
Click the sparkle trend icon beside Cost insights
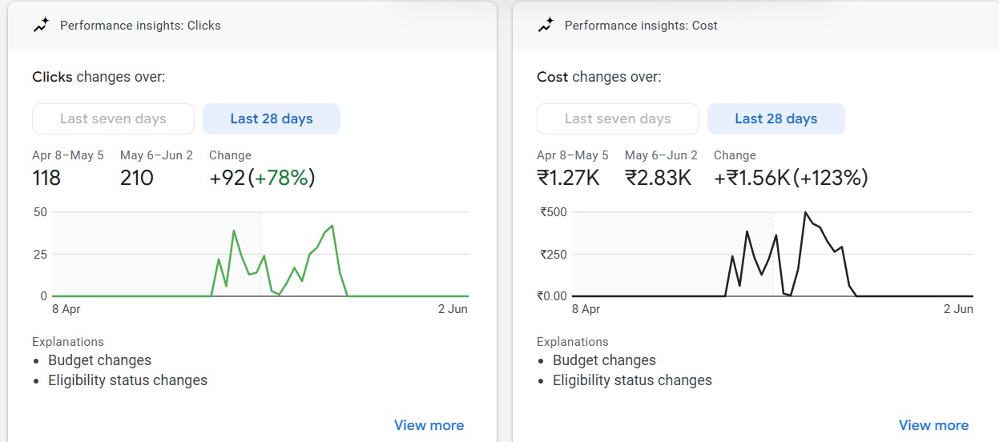tap(546, 26)
